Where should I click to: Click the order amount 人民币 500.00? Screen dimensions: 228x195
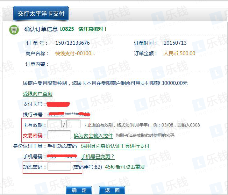coord(179,53)
